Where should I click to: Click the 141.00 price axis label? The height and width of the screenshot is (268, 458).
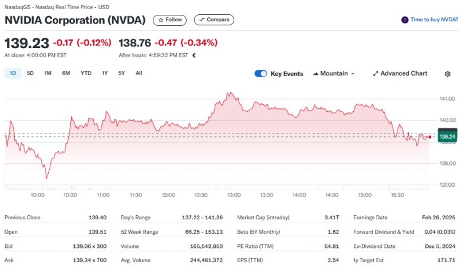[x=447, y=99]
